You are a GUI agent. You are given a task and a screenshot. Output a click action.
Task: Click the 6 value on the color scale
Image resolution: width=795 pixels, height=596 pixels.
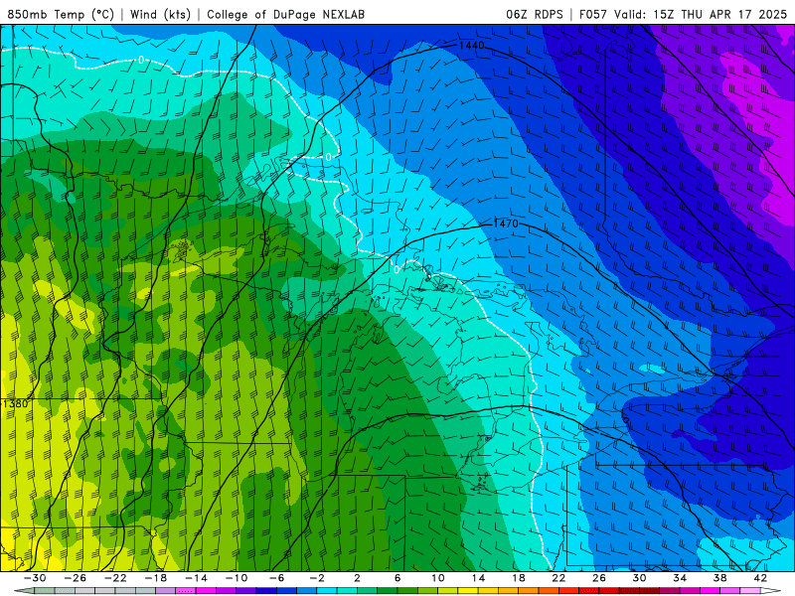[397, 578]
